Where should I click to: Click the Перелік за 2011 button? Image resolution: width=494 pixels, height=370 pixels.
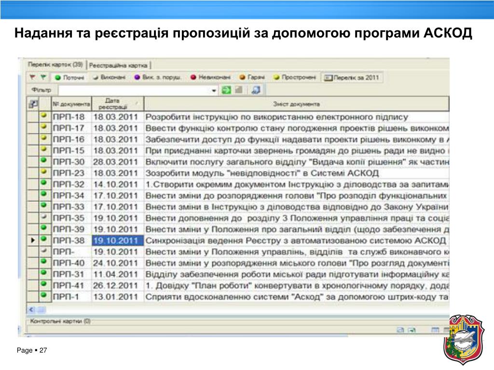[352, 78]
